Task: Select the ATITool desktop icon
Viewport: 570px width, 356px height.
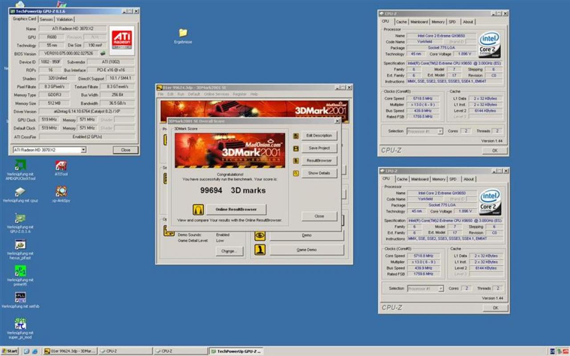Action: coord(61,166)
